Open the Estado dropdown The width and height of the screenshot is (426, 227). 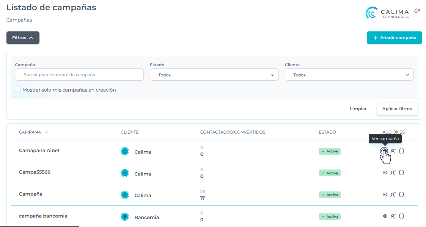(x=214, y=75)
